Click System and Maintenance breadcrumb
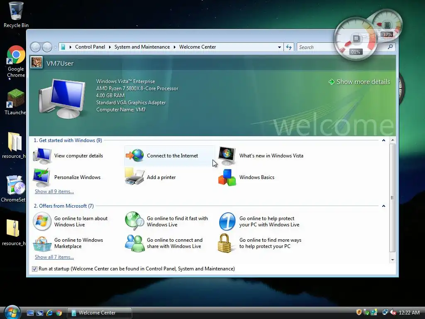Viewport: 425px width, 319px height. (x=142, y=47)
